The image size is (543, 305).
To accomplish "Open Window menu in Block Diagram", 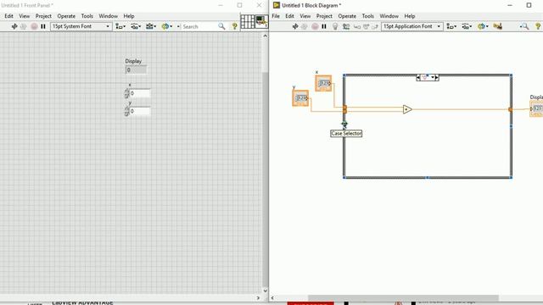I will [389, 16].
